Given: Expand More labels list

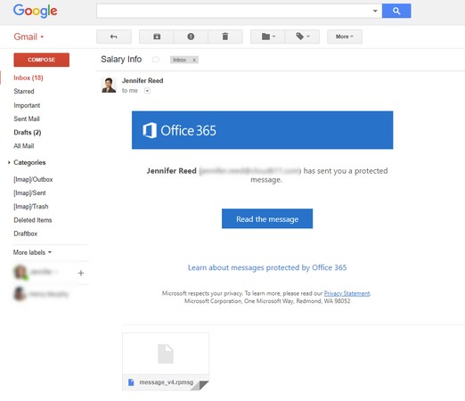Looking at the screenshot, I should point(32,252).
